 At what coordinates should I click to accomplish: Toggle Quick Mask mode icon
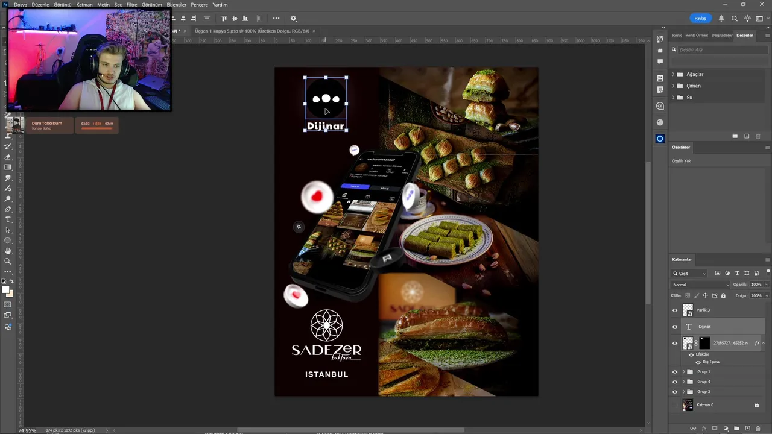click(8, 304)
